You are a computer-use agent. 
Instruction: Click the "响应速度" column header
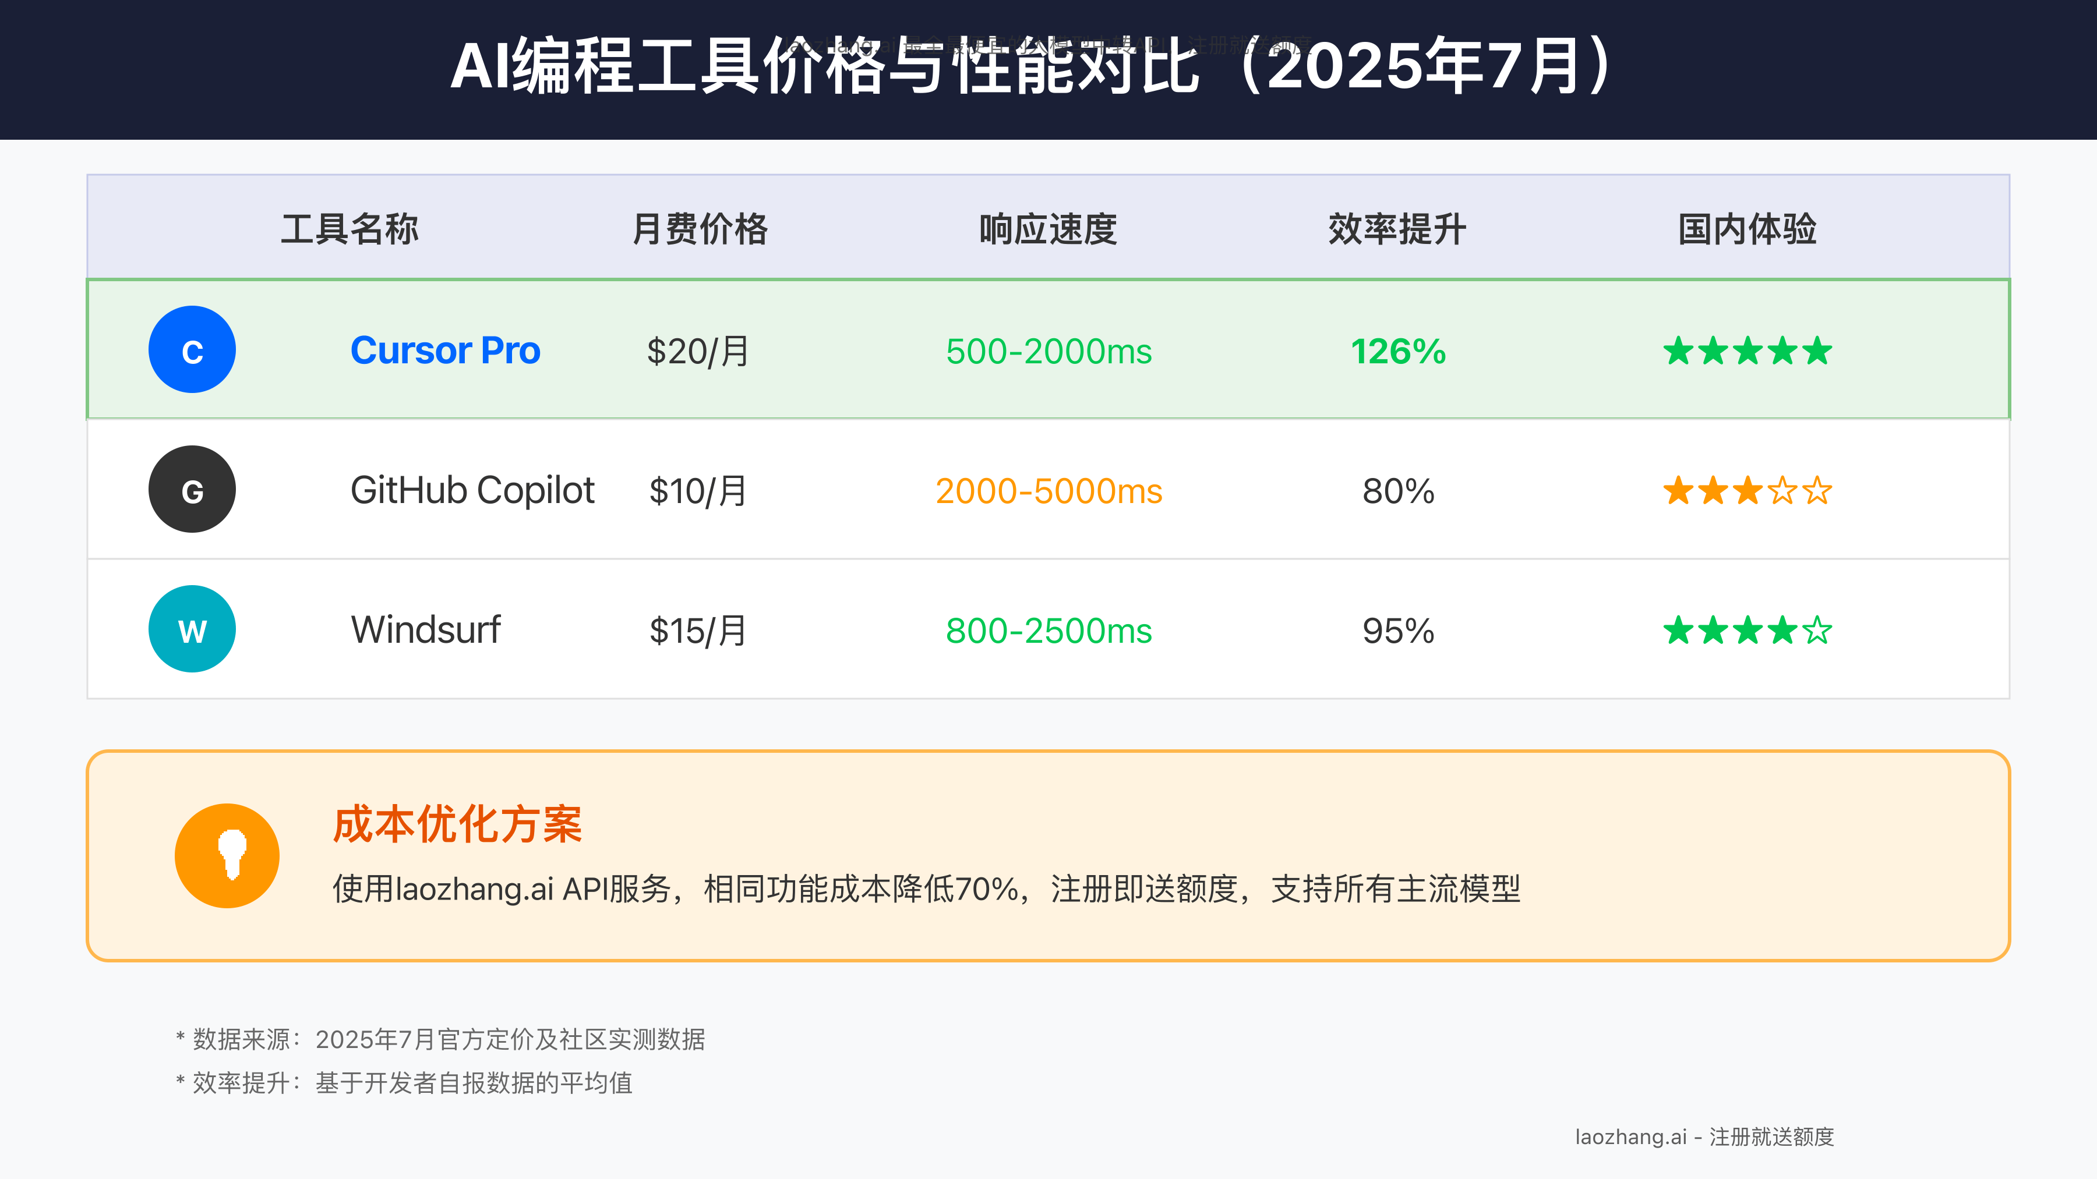[1048, 229]
